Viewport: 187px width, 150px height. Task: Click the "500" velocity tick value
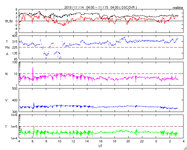pos(15,88)
